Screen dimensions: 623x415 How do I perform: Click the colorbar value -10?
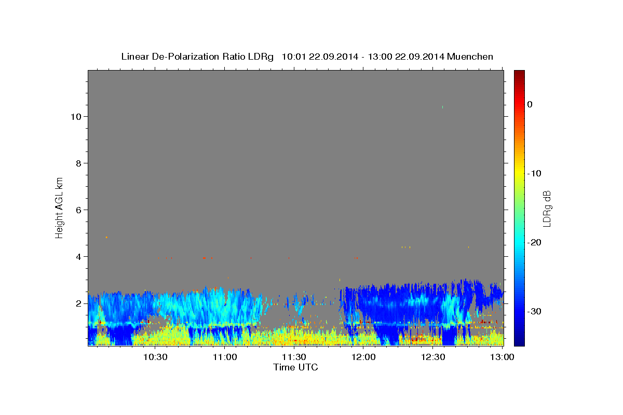click(535, 173)
